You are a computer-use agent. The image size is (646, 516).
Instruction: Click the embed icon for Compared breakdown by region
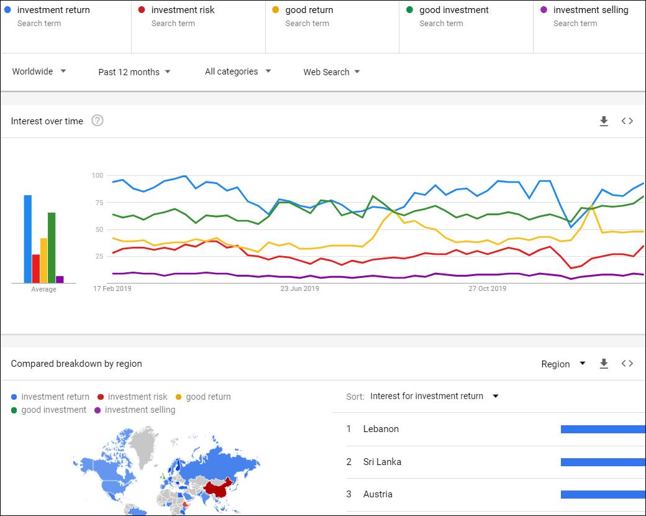pos(627,363)
